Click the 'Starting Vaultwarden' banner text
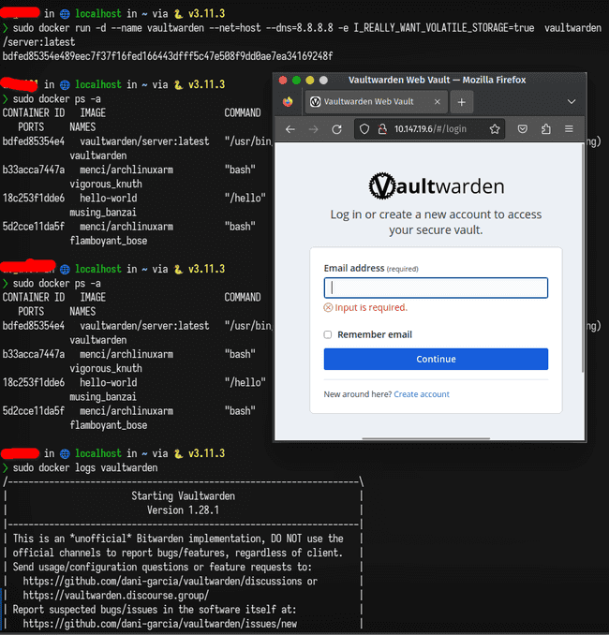Image resolution: width=609 pixels, height=635 pixels. (183, 496)
